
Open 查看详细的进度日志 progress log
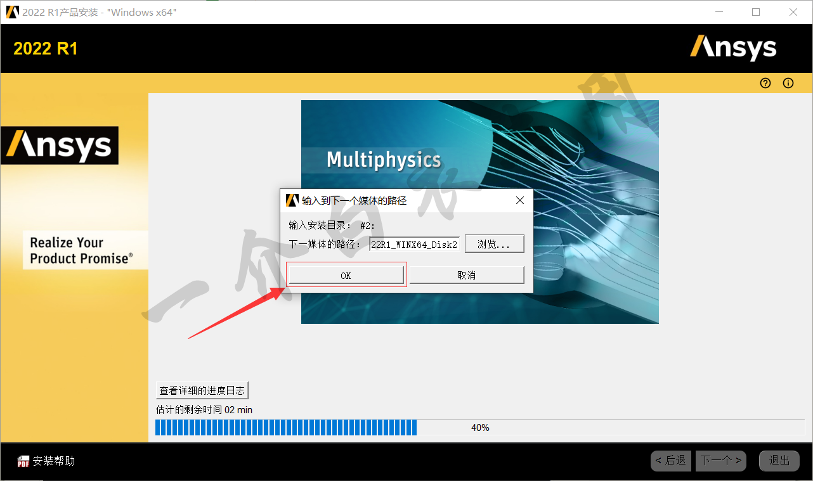point(202,390)
